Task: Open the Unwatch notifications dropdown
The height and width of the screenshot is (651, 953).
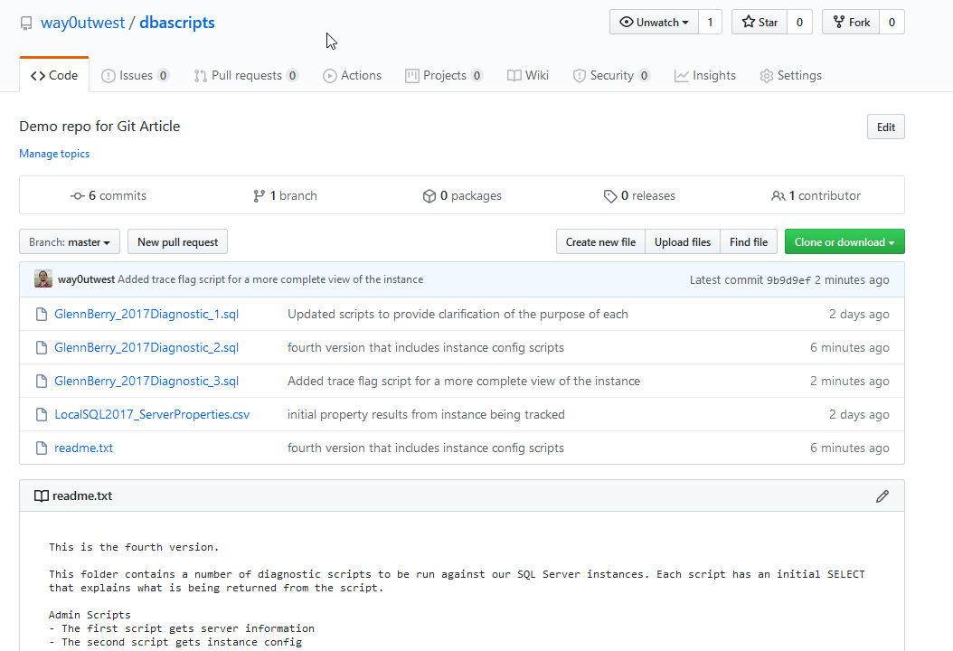Action: click(654, 23)
